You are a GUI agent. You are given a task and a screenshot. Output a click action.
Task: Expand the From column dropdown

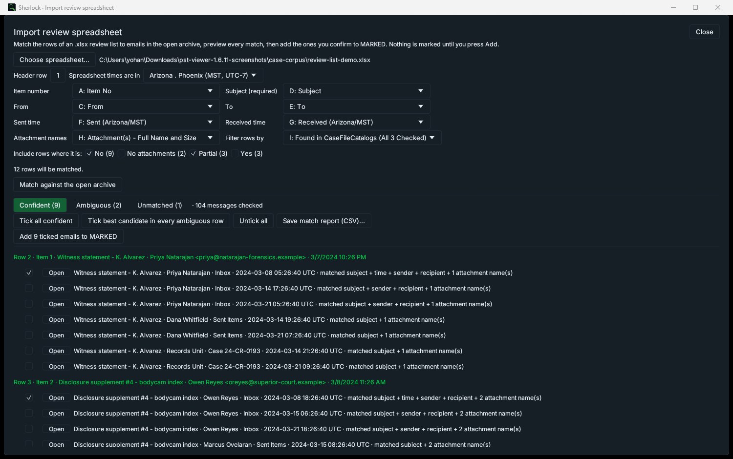point(146,107)
